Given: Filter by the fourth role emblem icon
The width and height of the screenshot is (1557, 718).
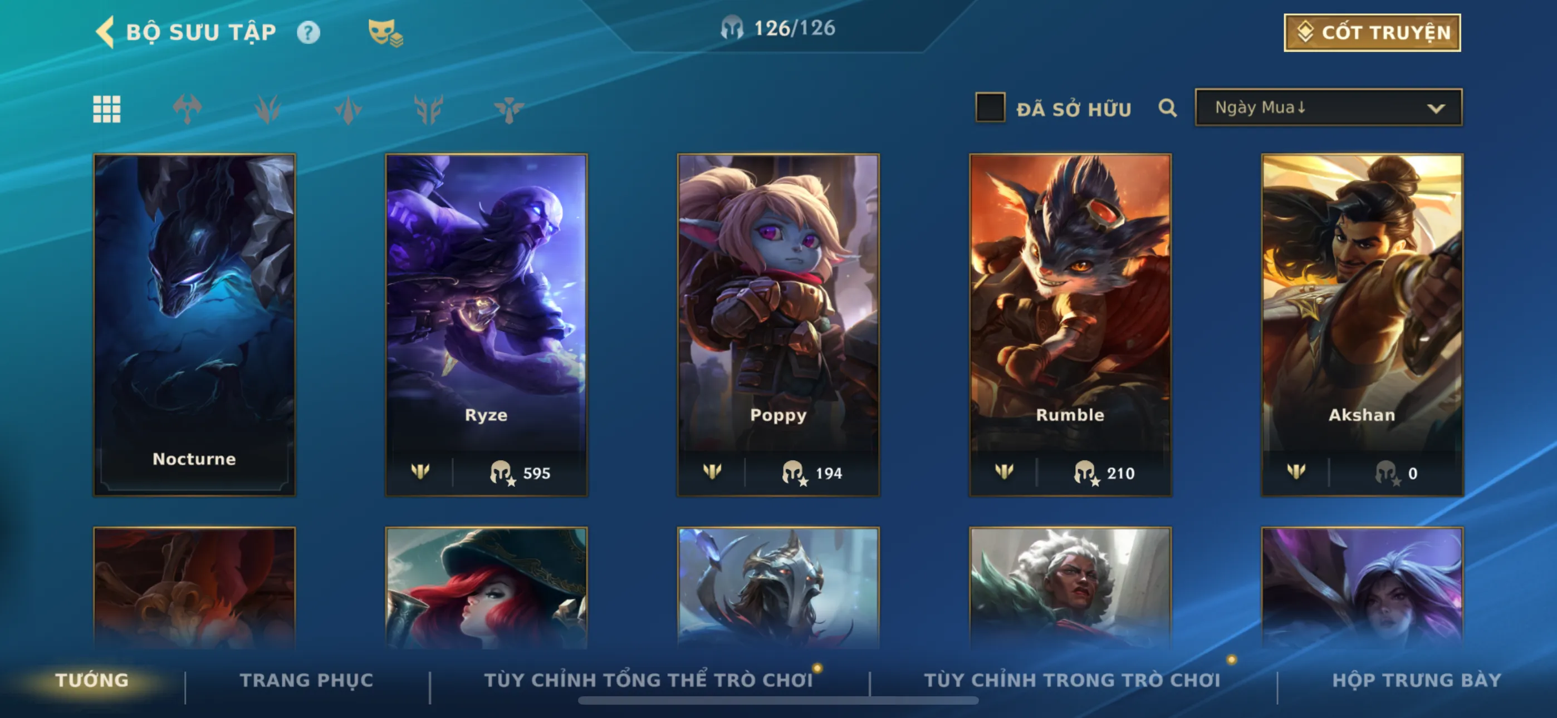Looking at the screenshot, I should (429, 110).
